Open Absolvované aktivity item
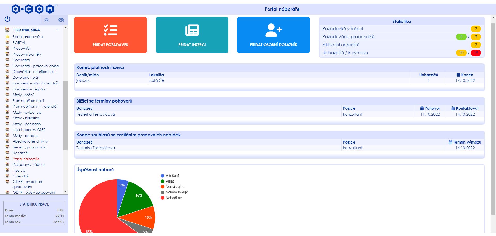 tap(30, 141)
